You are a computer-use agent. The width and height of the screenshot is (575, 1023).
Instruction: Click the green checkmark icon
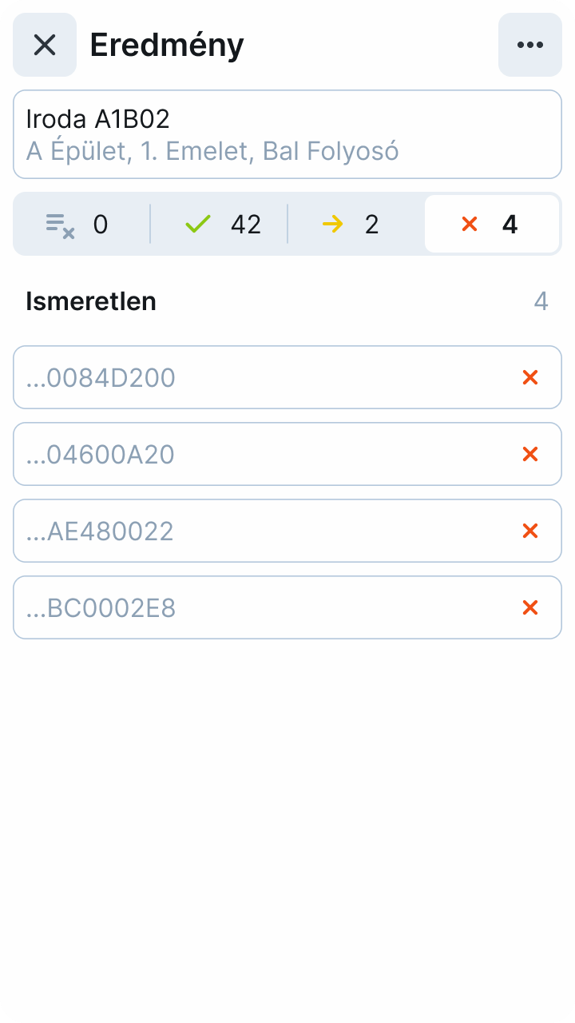coord(197,224)
